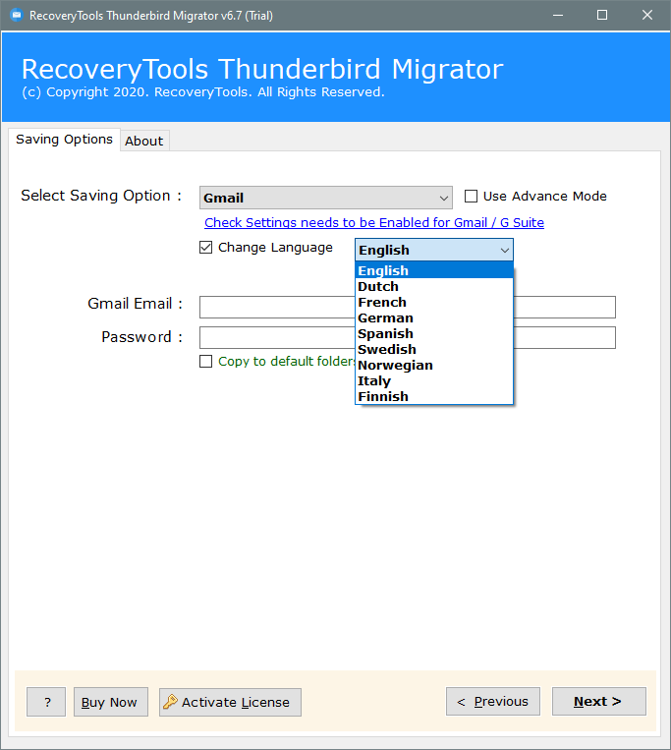Focus the Password input field
Image resolution: width=671 pixels, height=750 pixels.
pos(407,337)
